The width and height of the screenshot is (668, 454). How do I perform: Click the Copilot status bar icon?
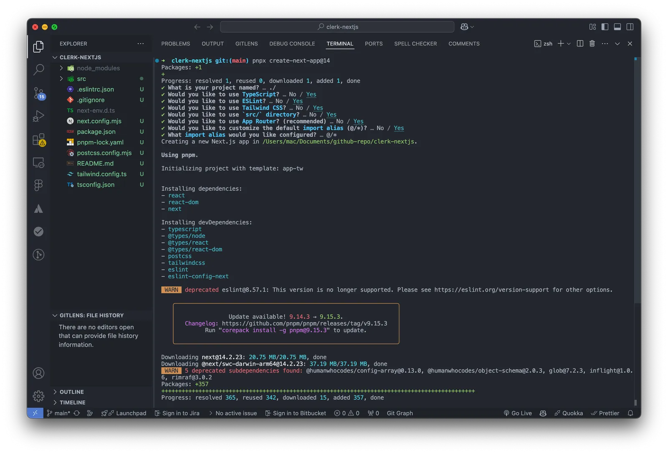click(x=543, y=413)
